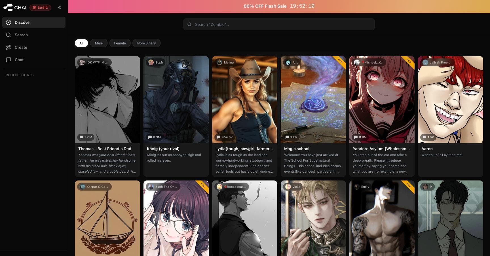Screen dimensions: 490x256
Task: Click the 80% OFF Flash Sale banner
Action: coord(279,7)
